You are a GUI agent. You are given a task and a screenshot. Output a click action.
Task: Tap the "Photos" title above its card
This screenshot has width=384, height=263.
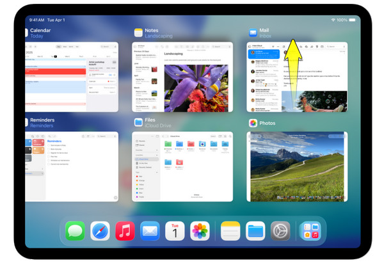click(x=268, y=123)
